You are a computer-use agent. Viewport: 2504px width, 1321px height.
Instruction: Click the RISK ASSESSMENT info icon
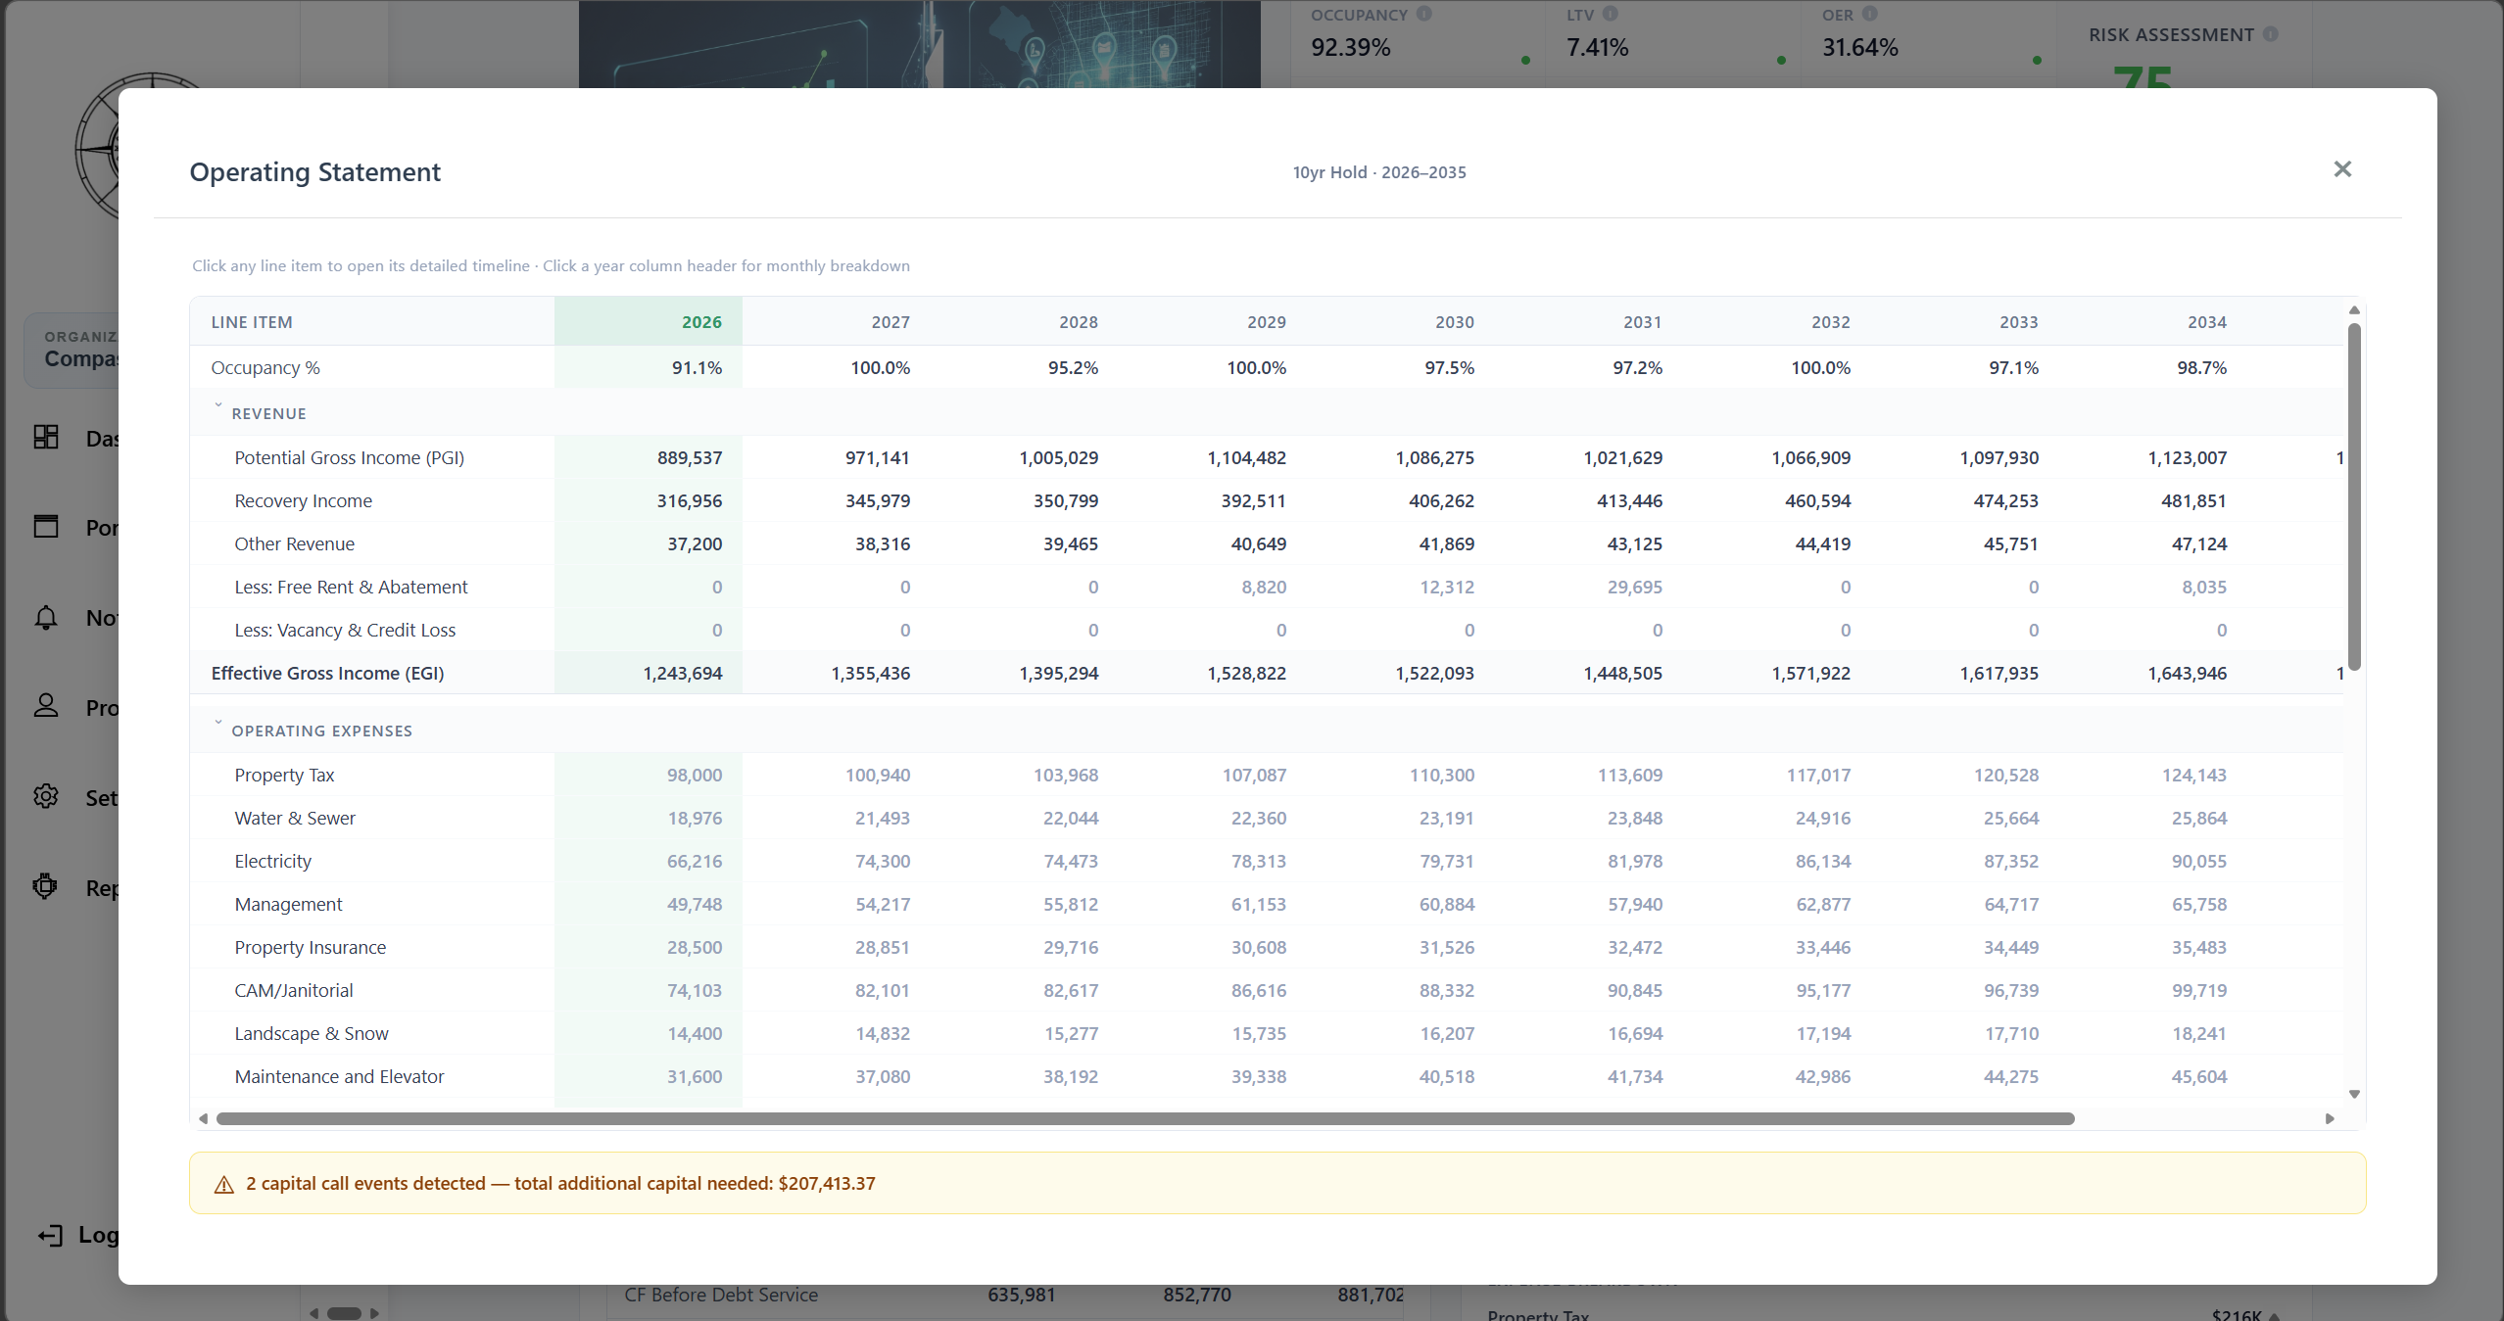[2271, 33]
